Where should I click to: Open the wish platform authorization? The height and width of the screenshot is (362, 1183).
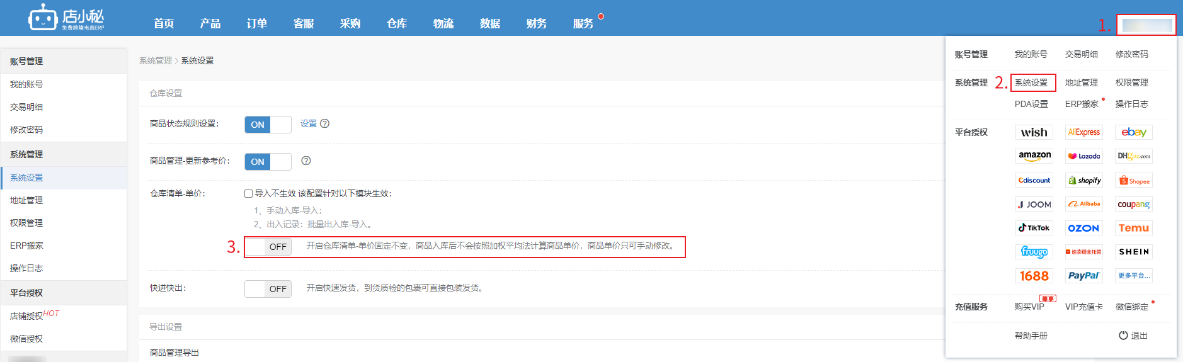coord(1034,132)
